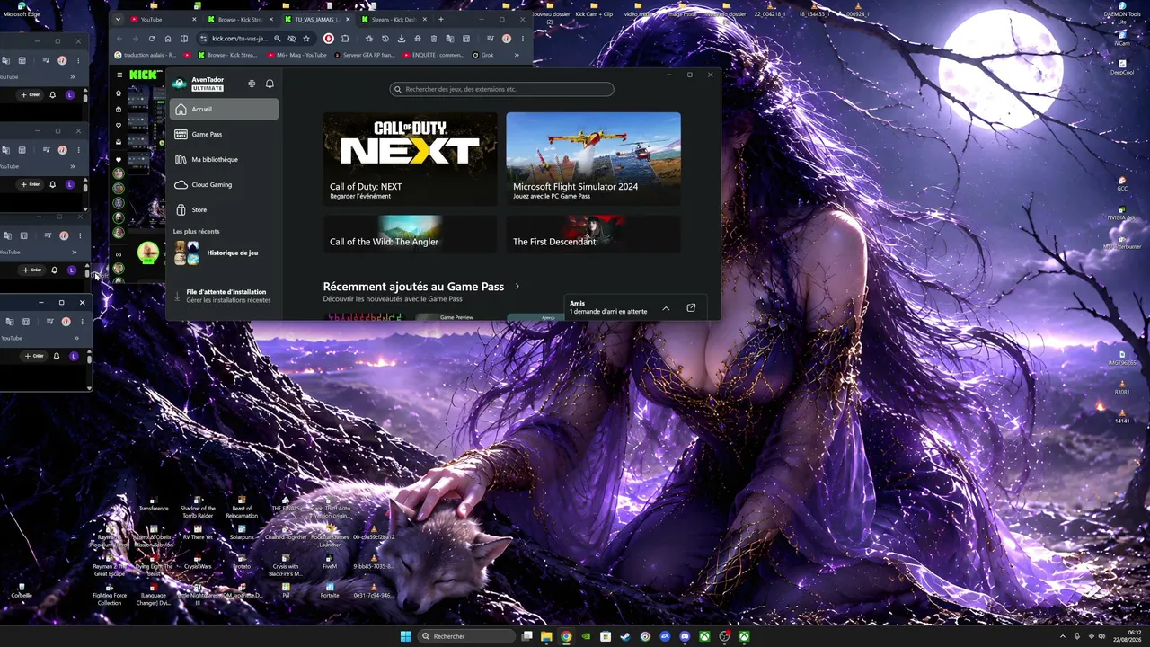Image resolution: width=1150 pixels, height=647 pixels.
Task: Open the Windows Start menu
Action: tap(405, 636)
